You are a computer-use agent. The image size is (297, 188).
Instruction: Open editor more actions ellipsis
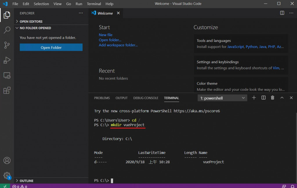[291, 13]
